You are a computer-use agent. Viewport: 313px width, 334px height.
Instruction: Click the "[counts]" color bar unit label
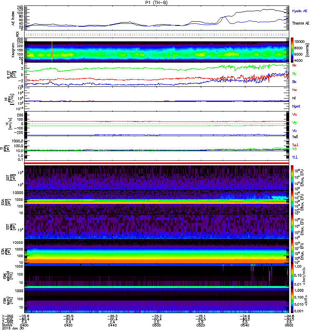click(x=307, y=50)
